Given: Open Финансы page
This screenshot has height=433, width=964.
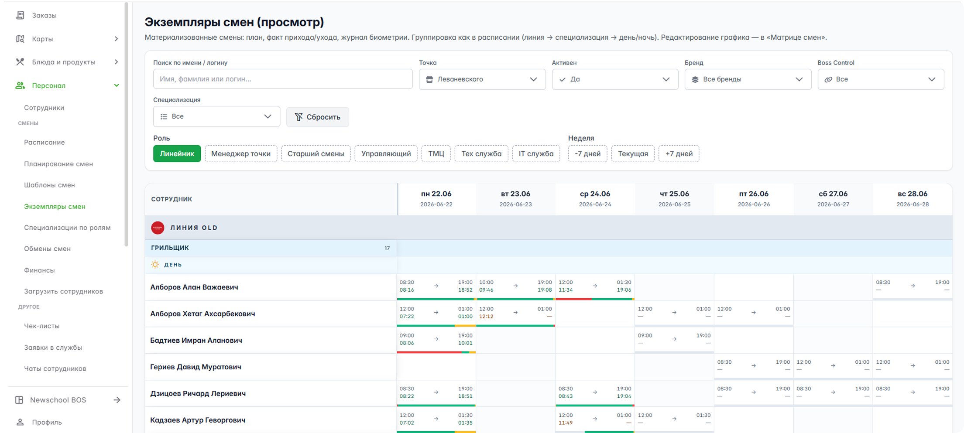Looking at the screenshot, I should pos(39,270).
